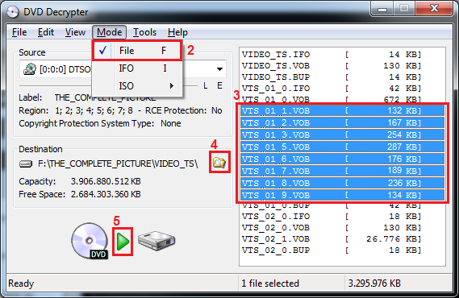This screenshot has width=459, height=298.
Task: Click the L indicator next to Source
Action: pyautogui.click(x=206, y=85)
